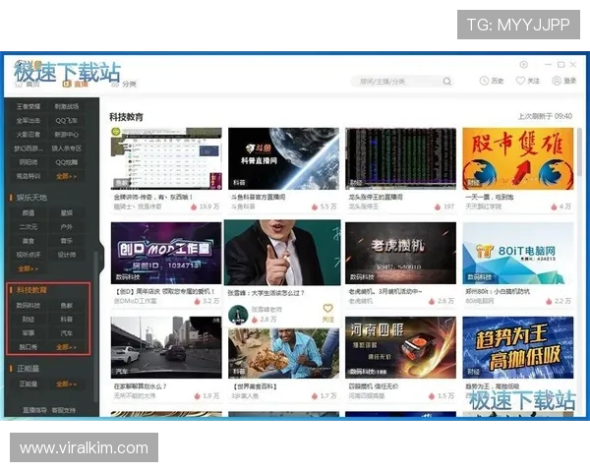Viewport: 590px width, 472px height.
Task: Select the 视听点评 category
Action: pos(29,255)
